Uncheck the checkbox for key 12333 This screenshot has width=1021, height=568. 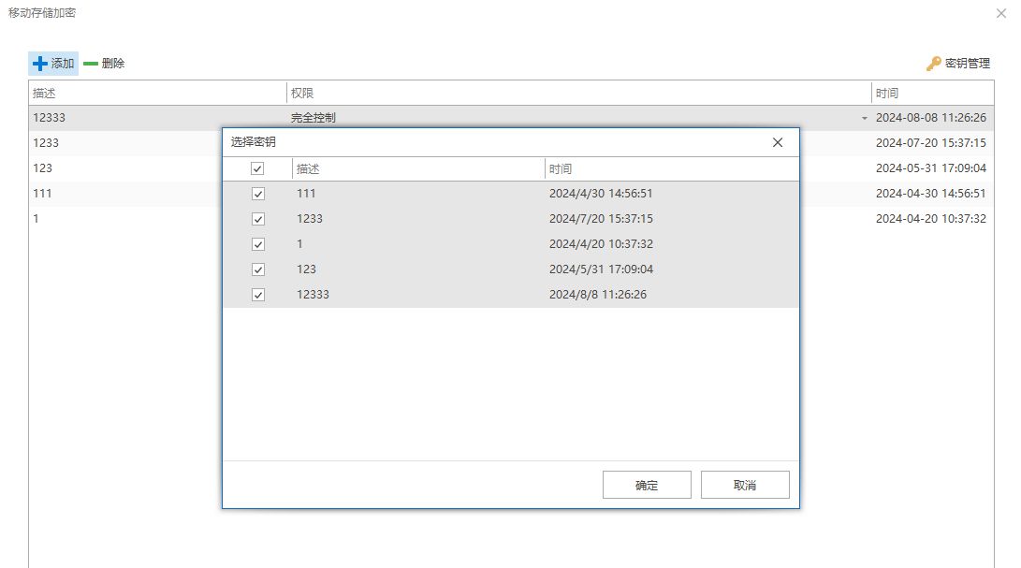click(x=258, y=295)
